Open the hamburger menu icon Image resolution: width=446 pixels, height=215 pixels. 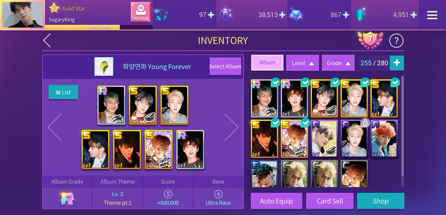432,15
